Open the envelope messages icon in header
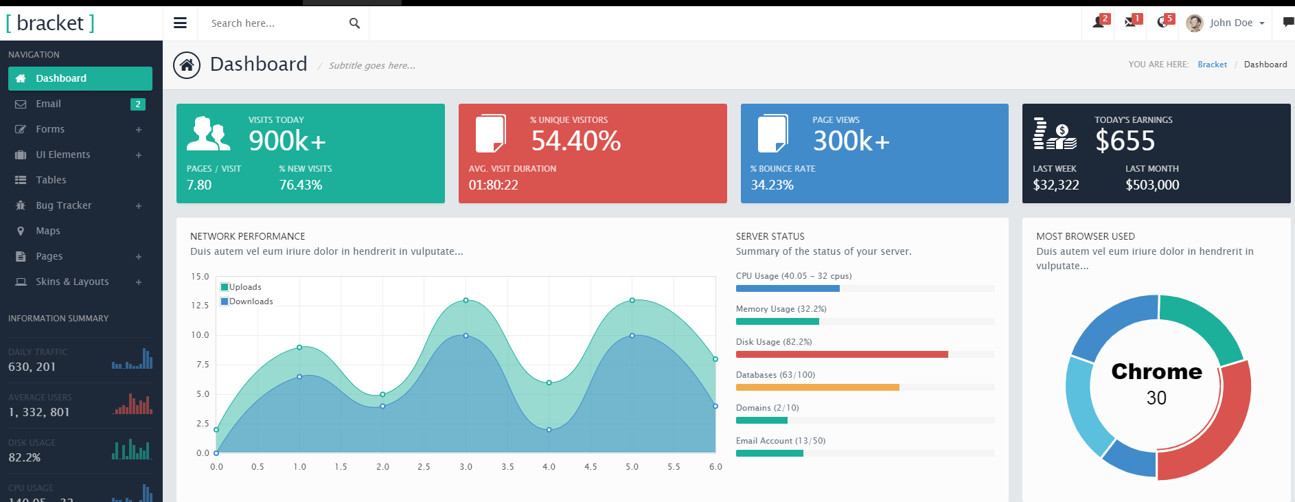Screen dimensions: 1295x502 click(x=1132, y=22)
